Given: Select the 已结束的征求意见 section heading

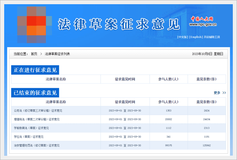Looking at the screenshot, I should (x=35, y=92).
